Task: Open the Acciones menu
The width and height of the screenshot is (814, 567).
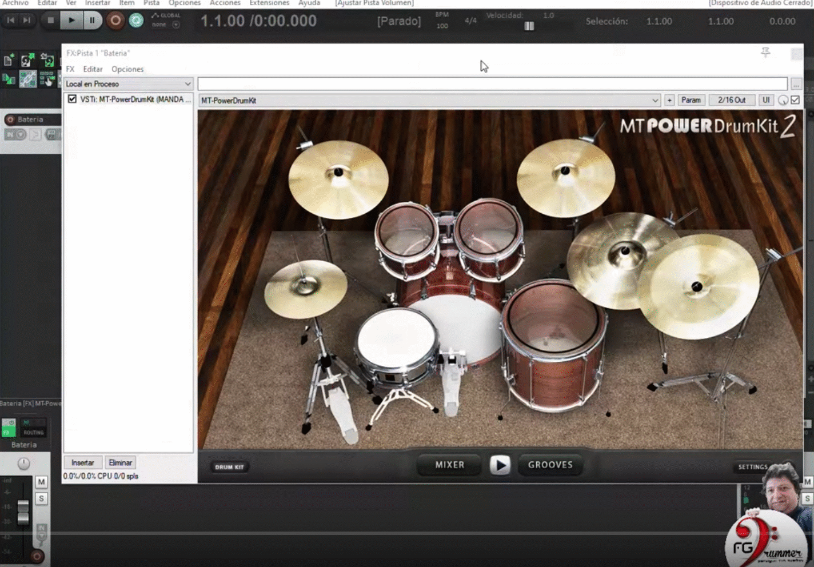Action: (x=225, y=3)
